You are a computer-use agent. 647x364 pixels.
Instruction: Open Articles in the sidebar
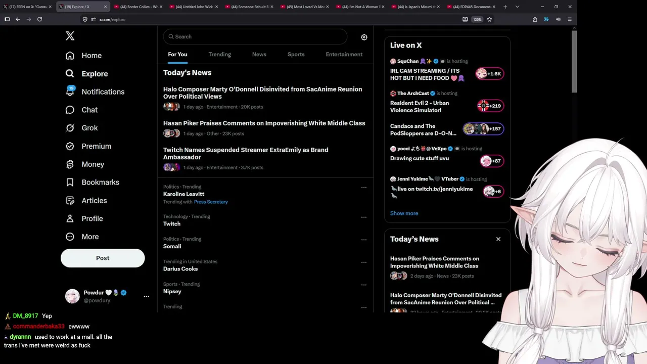86,201
